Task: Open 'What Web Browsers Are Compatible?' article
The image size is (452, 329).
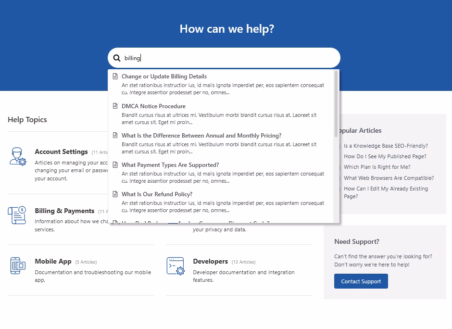Action: (389, 178)
